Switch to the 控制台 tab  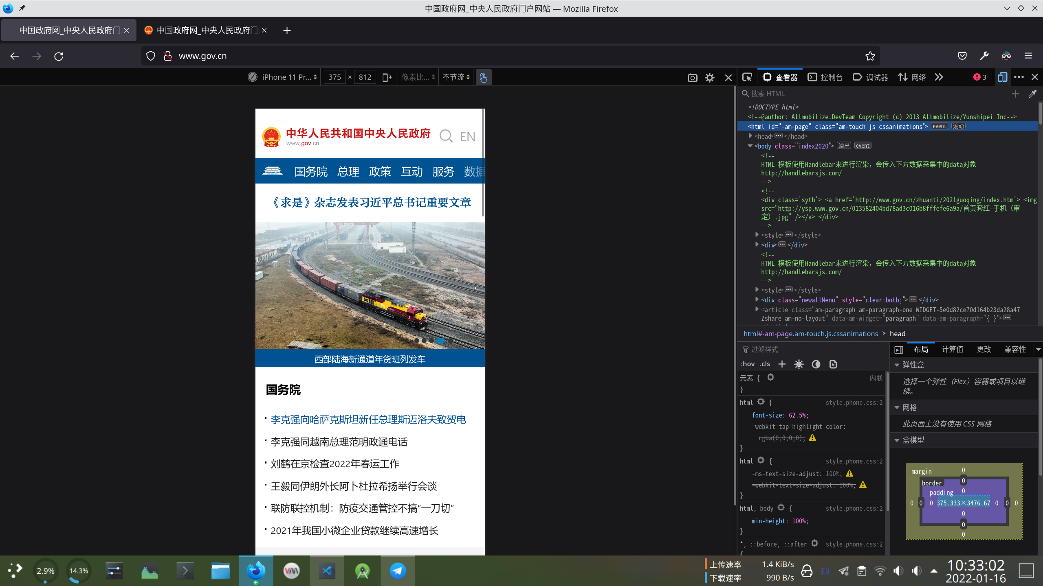(825, 77)
